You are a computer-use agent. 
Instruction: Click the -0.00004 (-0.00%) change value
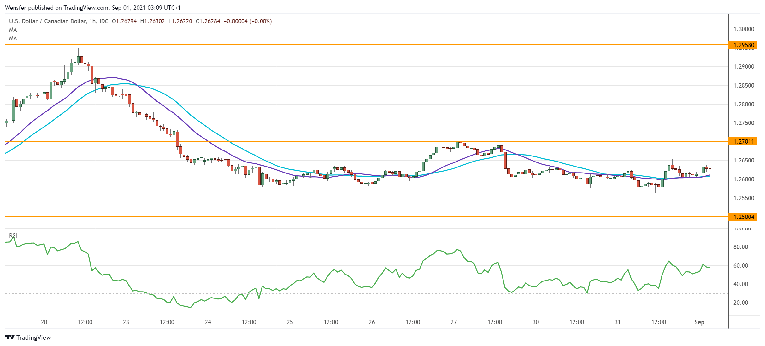point(248,21)
